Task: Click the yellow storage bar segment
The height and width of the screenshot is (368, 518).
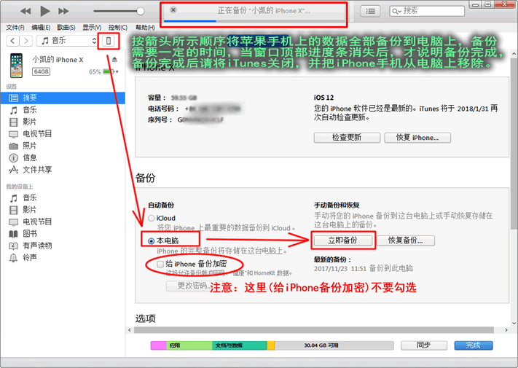Action: [271, 345]
